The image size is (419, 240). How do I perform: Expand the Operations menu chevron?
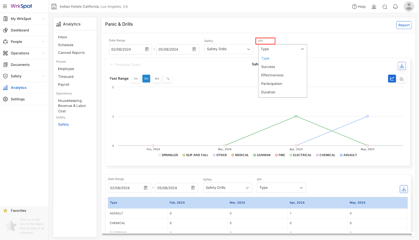pyautogui.click(x=43, y=53)
